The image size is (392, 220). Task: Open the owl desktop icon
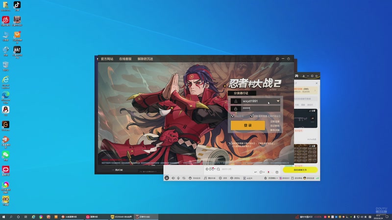coord(5,200)
